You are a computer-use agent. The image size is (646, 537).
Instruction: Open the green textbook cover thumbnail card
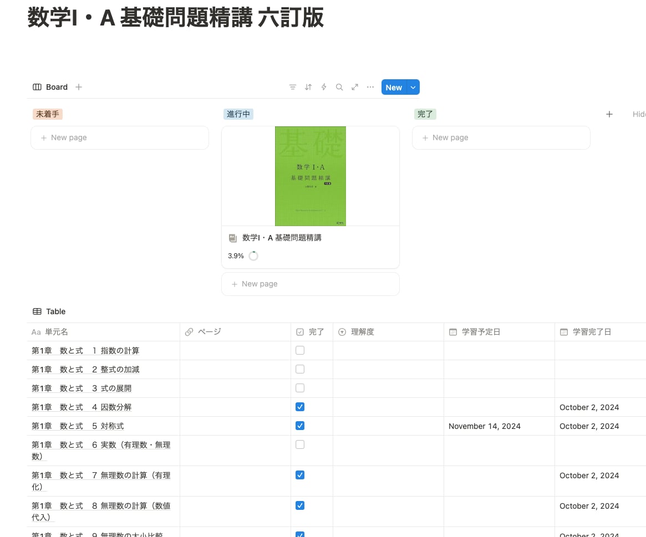point(310,176)
